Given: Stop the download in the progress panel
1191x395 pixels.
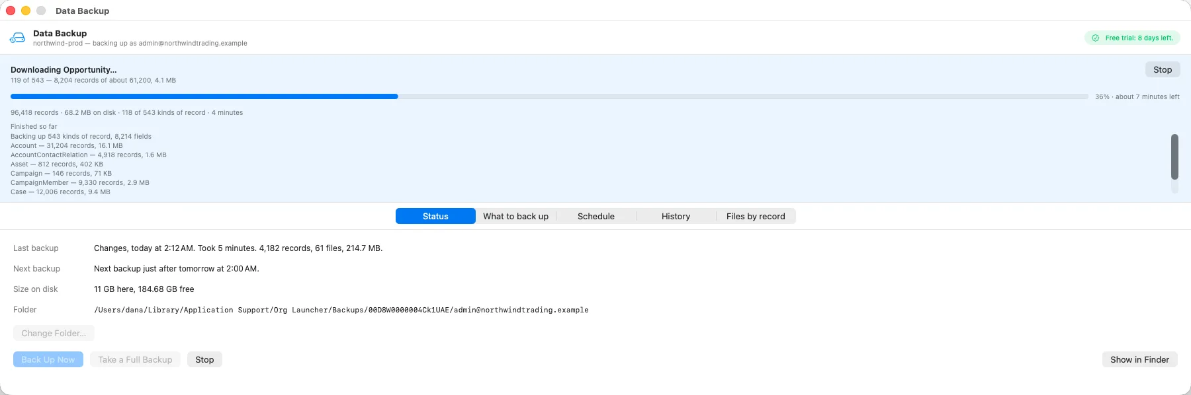Looking at the screenshot, I should [1163, 69].
